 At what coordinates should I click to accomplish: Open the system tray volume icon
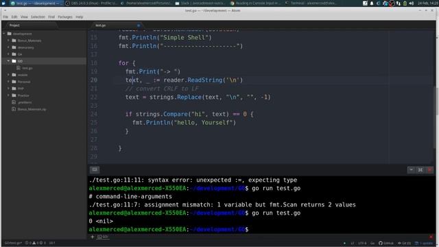click(x=412, y=3)
